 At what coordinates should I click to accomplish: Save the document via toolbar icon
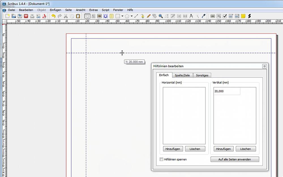click(20, 16)
